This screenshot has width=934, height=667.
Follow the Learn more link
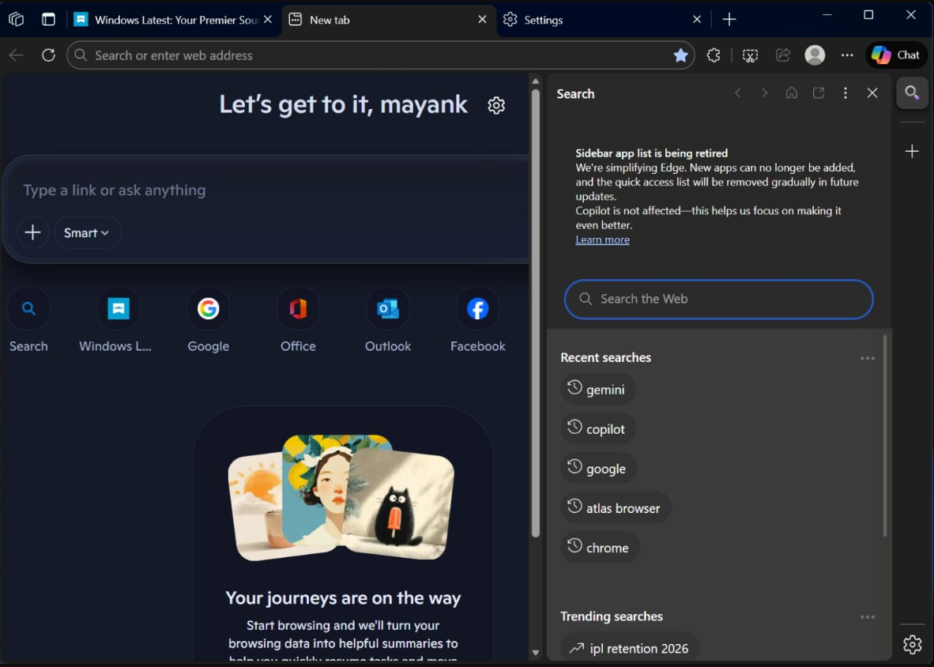[x=602, y=240]
